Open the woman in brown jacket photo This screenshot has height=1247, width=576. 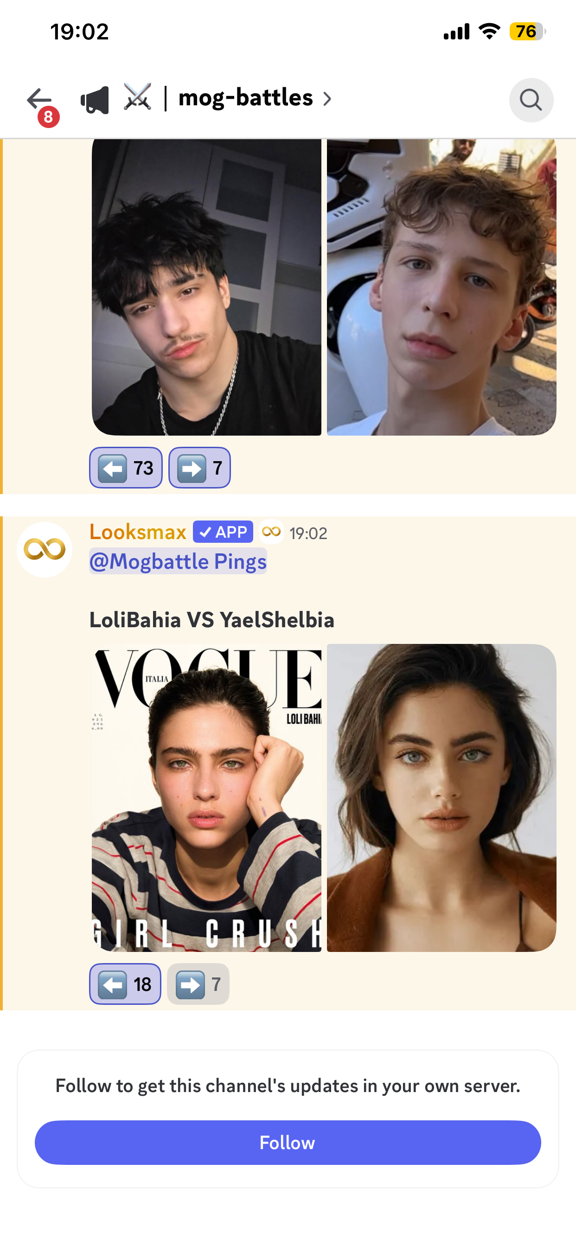[x=442, y=798]
